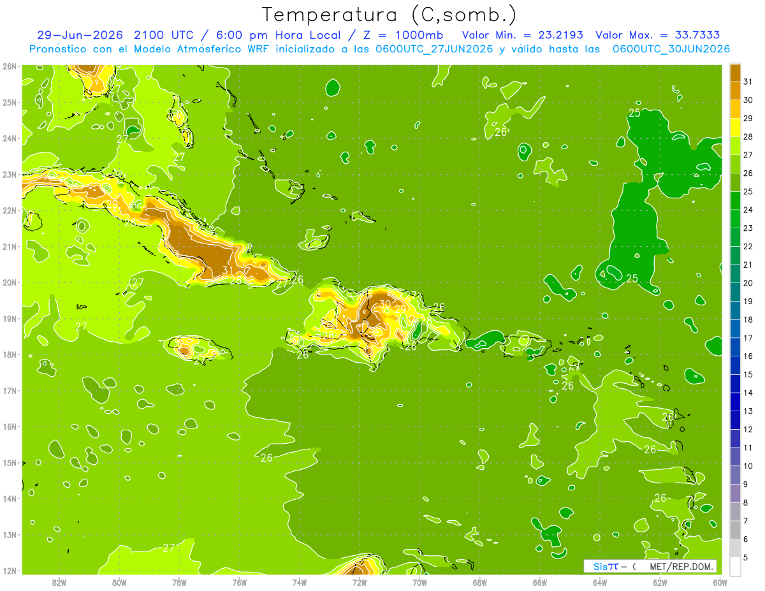This screenshot has width=765, height=591.
Task: Click the '2100 UTC' time in the header
Action: pos(165,35)
